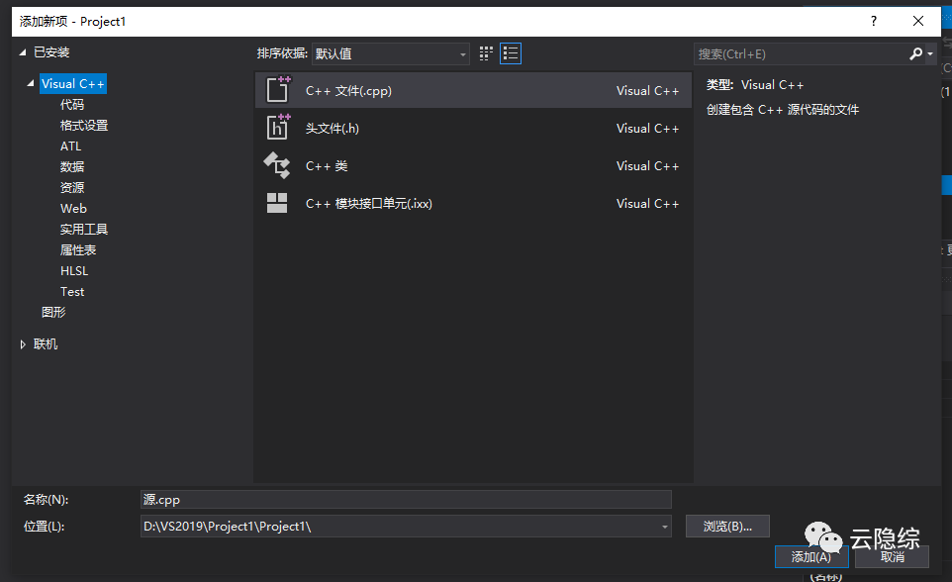Click the 添加(A) button

pos(811,557)
